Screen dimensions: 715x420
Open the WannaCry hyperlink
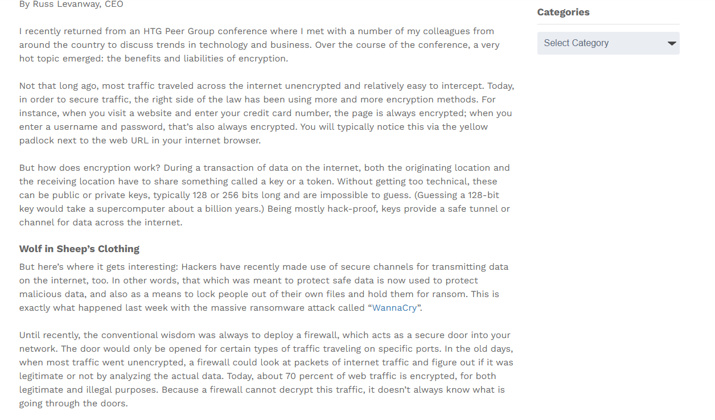point(394,308)
